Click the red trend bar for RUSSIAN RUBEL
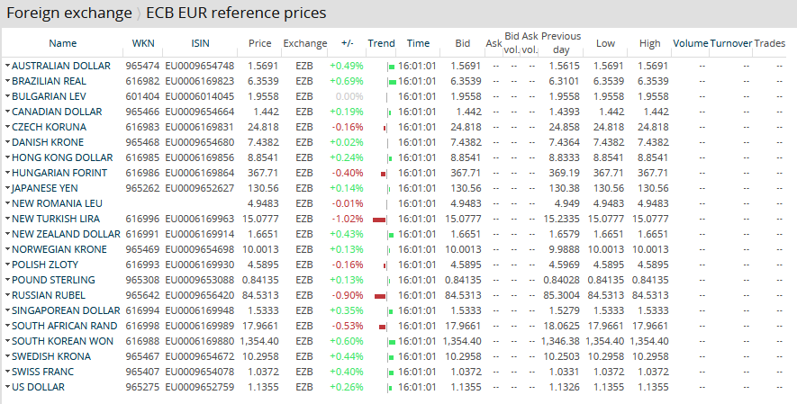The height and width of the screenshot is (404, 797). tap(380, 296)
